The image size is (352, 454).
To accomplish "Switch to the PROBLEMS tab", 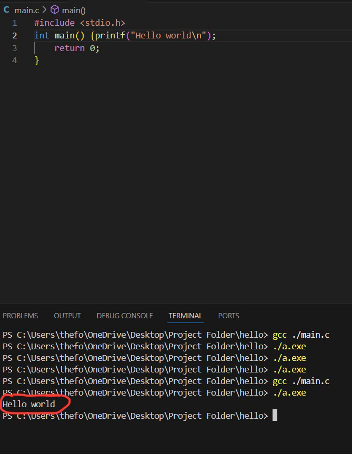I will click(x=21, y=316).
